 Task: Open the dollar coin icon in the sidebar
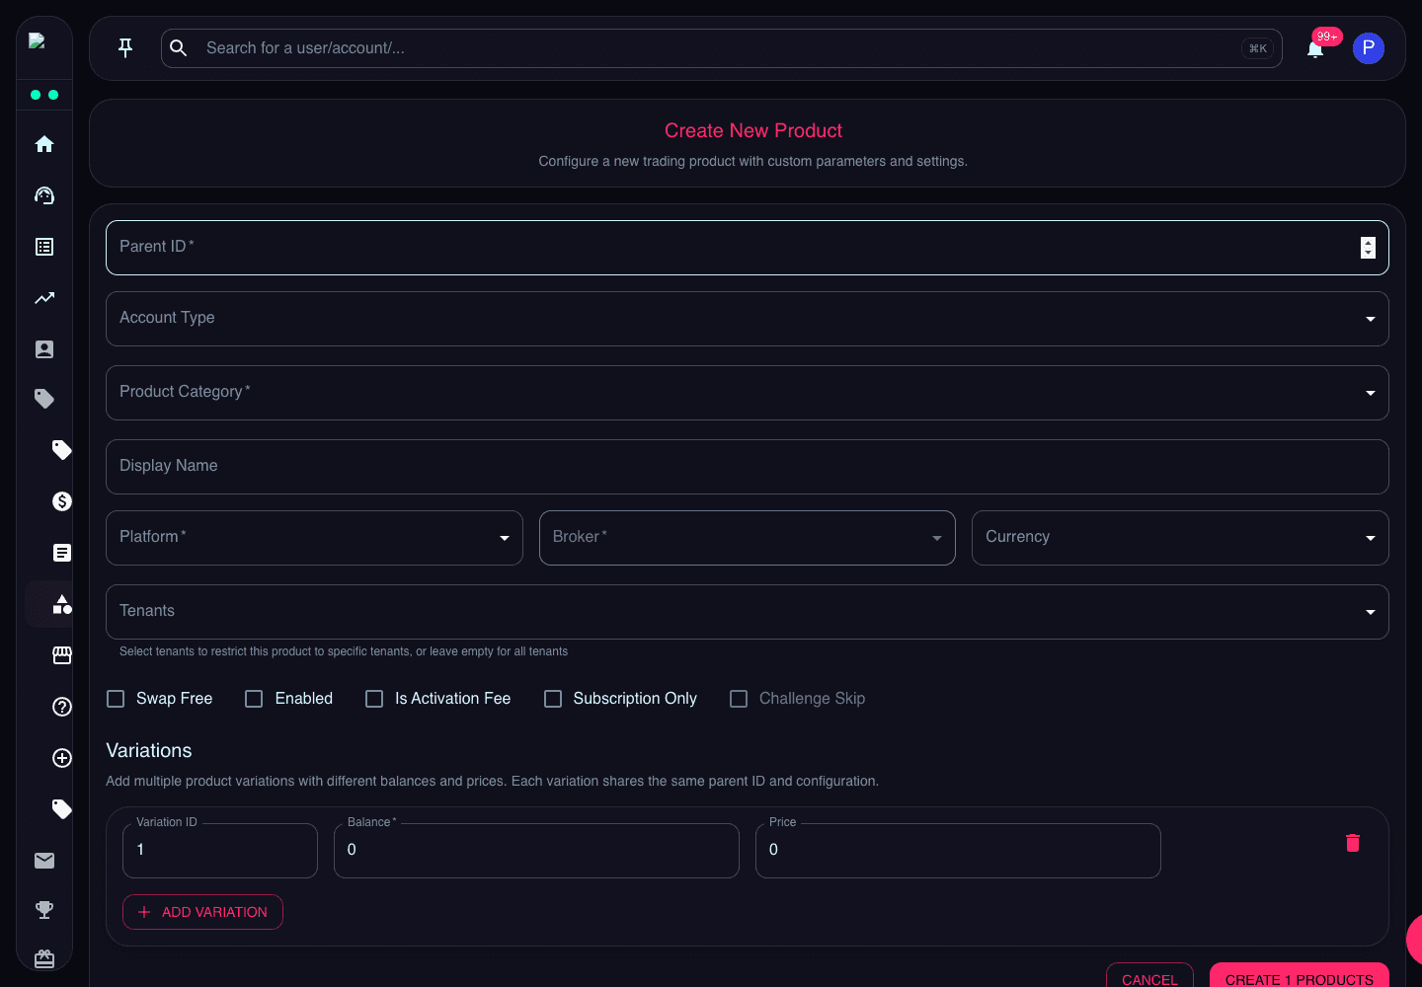(x=62, y=501)
